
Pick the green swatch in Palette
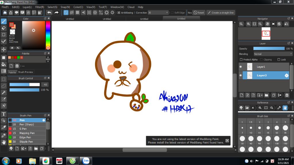[18, 57]
